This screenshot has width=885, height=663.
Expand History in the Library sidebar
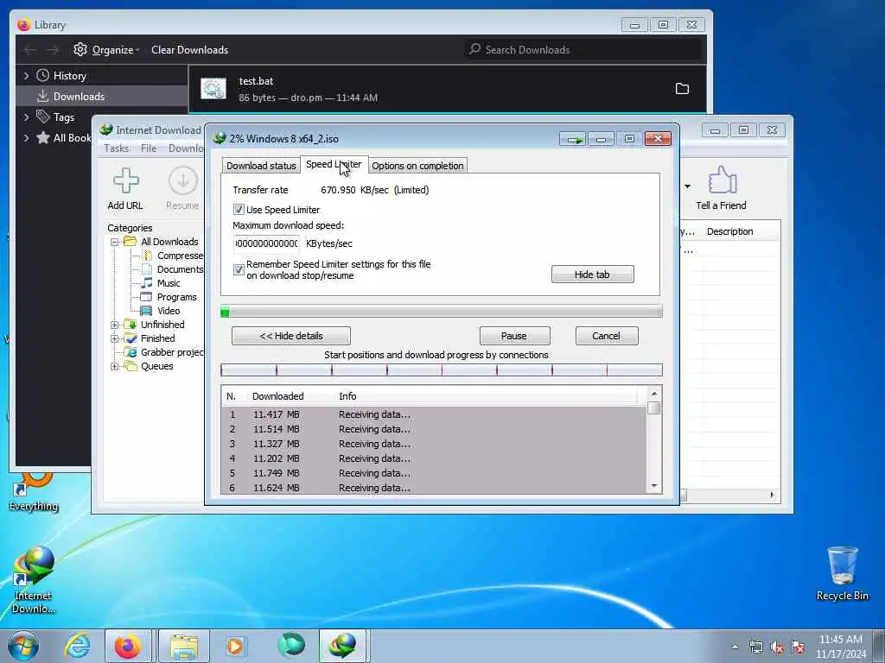[26, 76]
